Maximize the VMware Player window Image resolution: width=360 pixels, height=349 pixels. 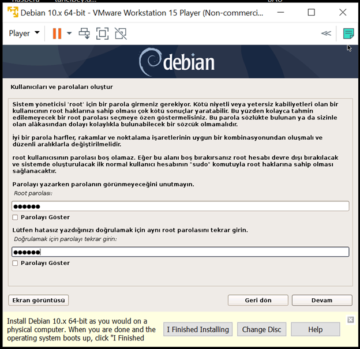[312, 12]
